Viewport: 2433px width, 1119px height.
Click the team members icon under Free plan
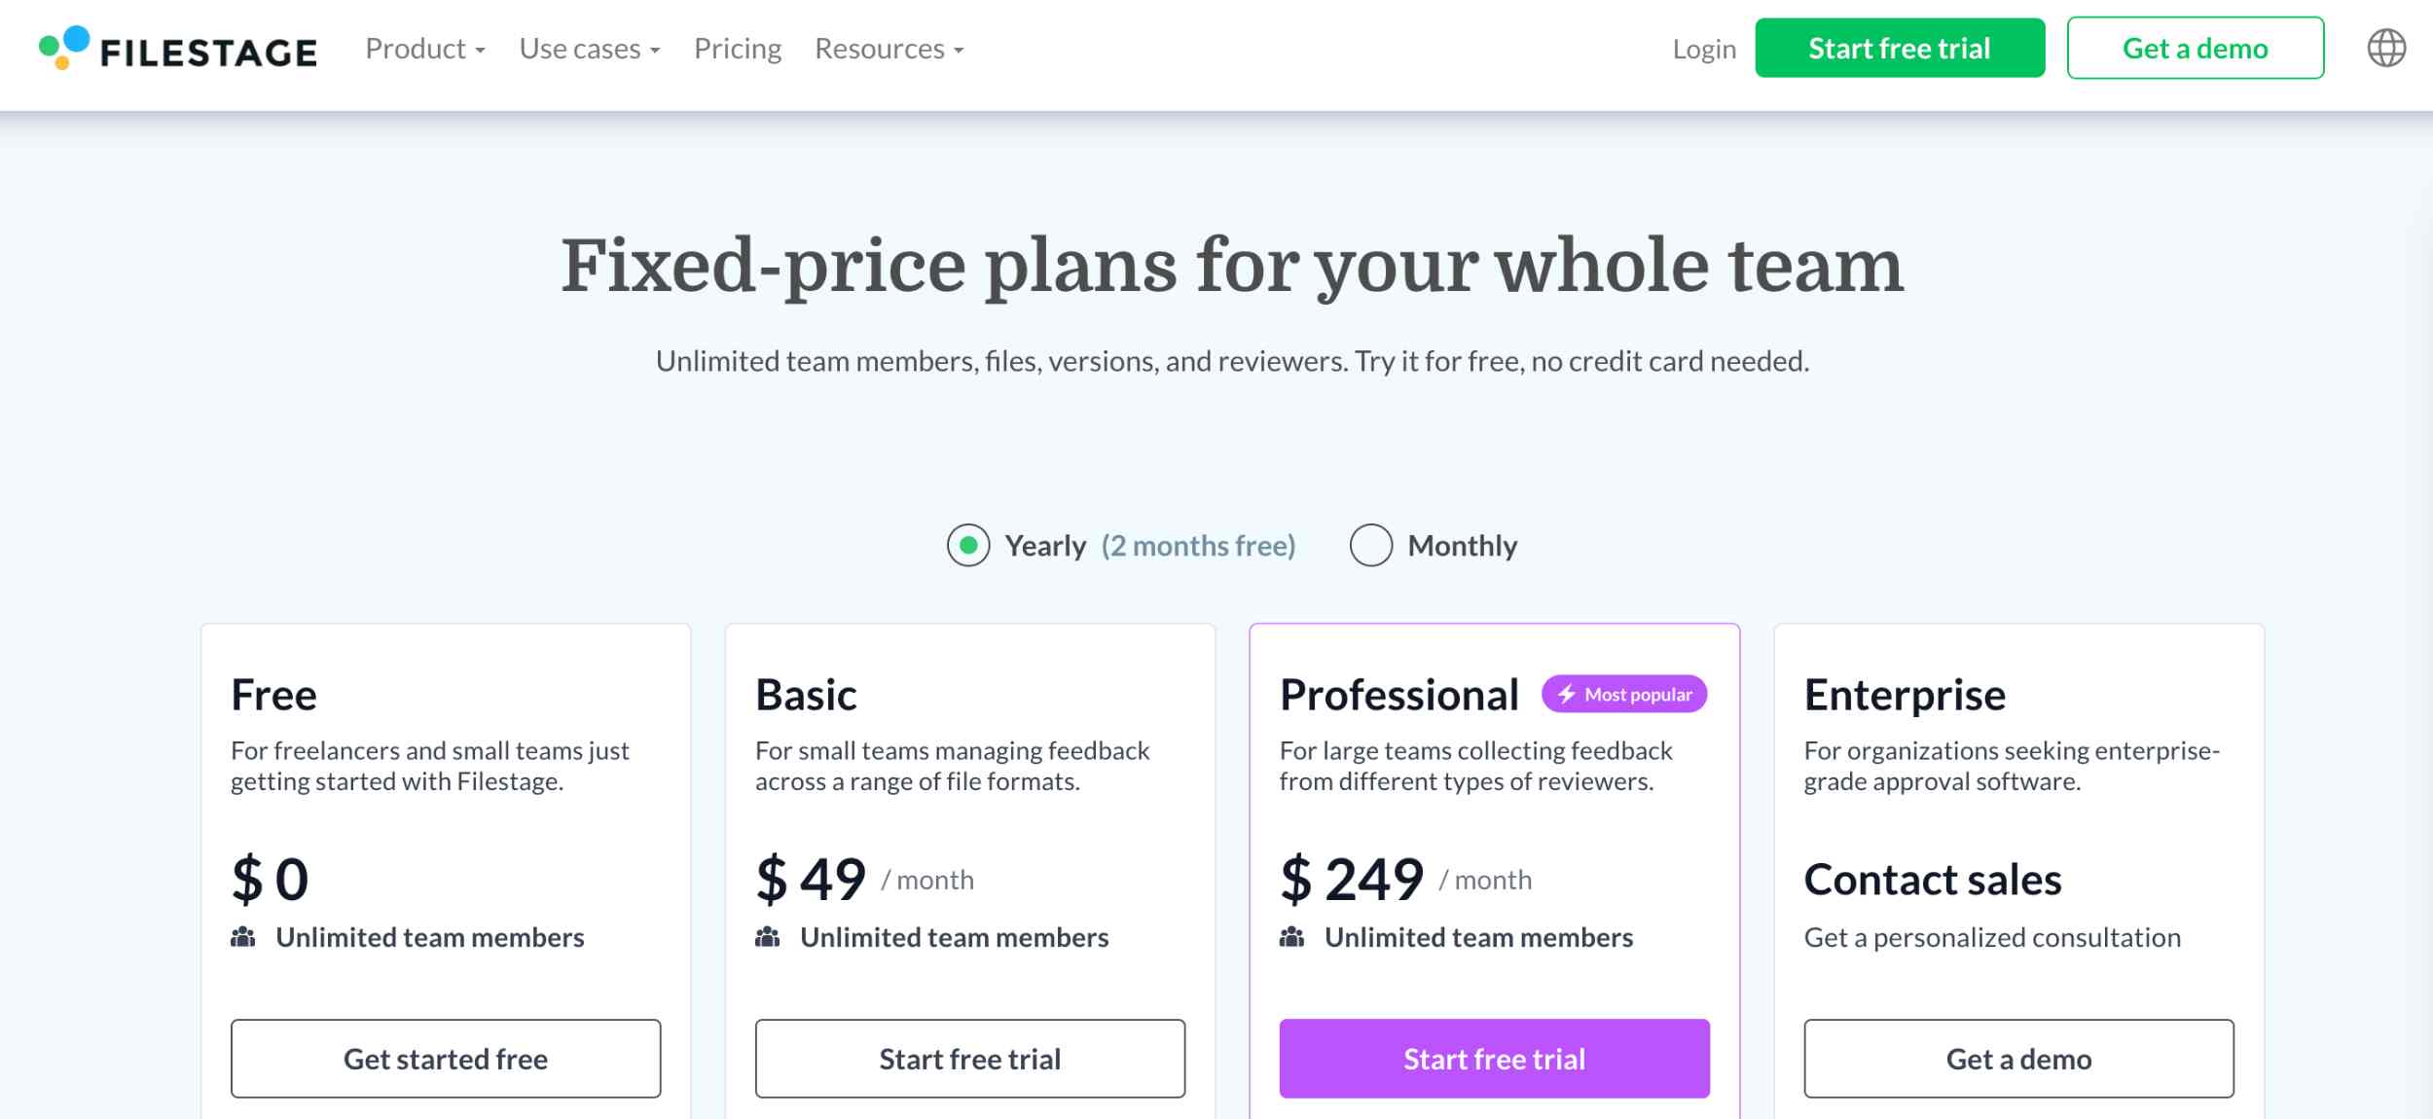(x=243, y=937)
